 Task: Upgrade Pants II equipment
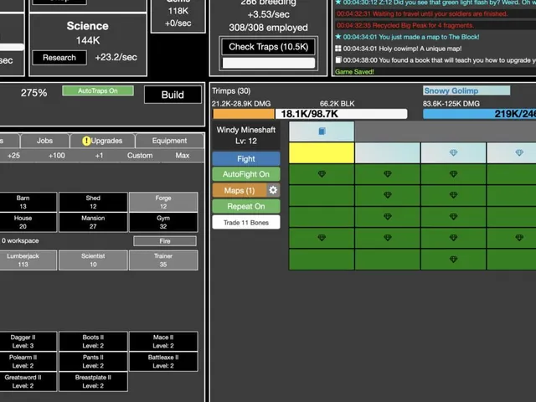93,361
